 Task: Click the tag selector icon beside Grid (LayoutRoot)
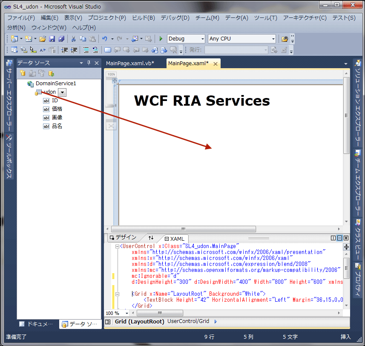[108, 322]
